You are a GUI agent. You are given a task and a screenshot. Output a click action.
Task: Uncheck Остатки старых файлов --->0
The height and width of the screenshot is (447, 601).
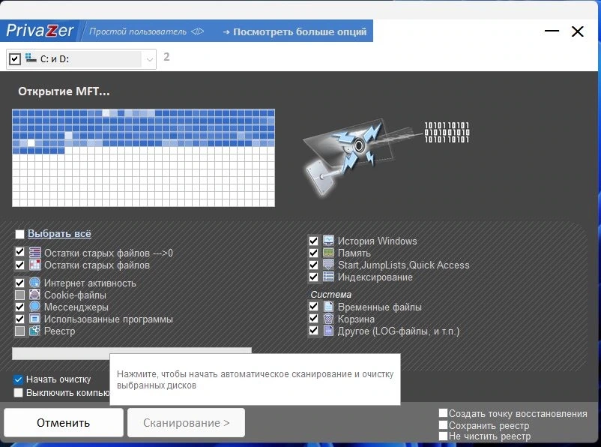(19, 252)
